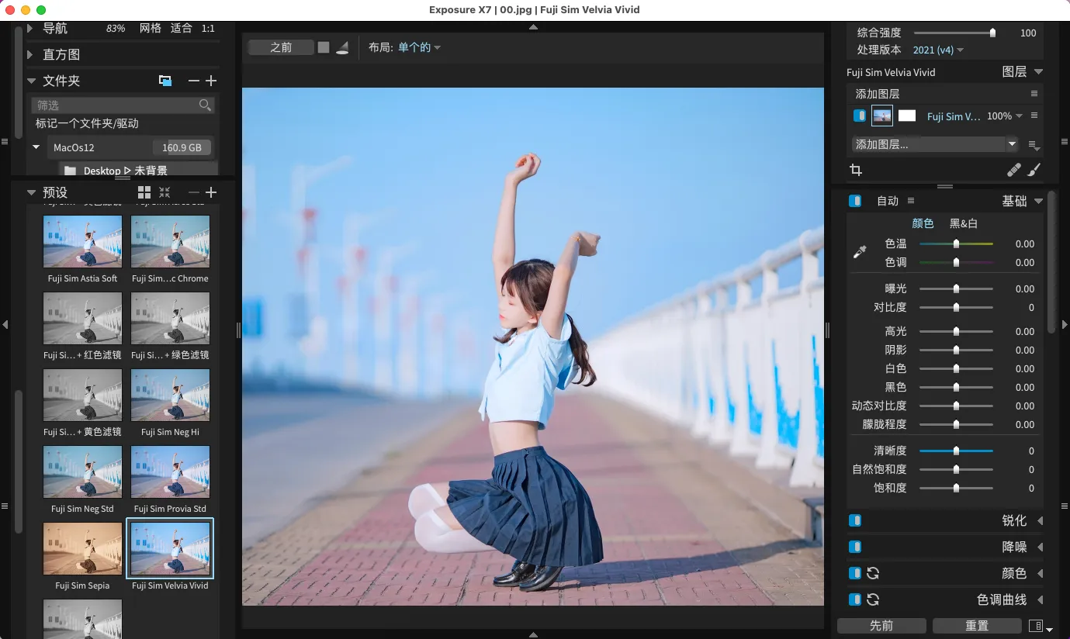
Task: Select the 1:1 zoom option
Action: (x=208, y=28)
